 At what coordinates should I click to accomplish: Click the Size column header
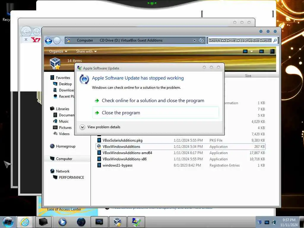248,76
